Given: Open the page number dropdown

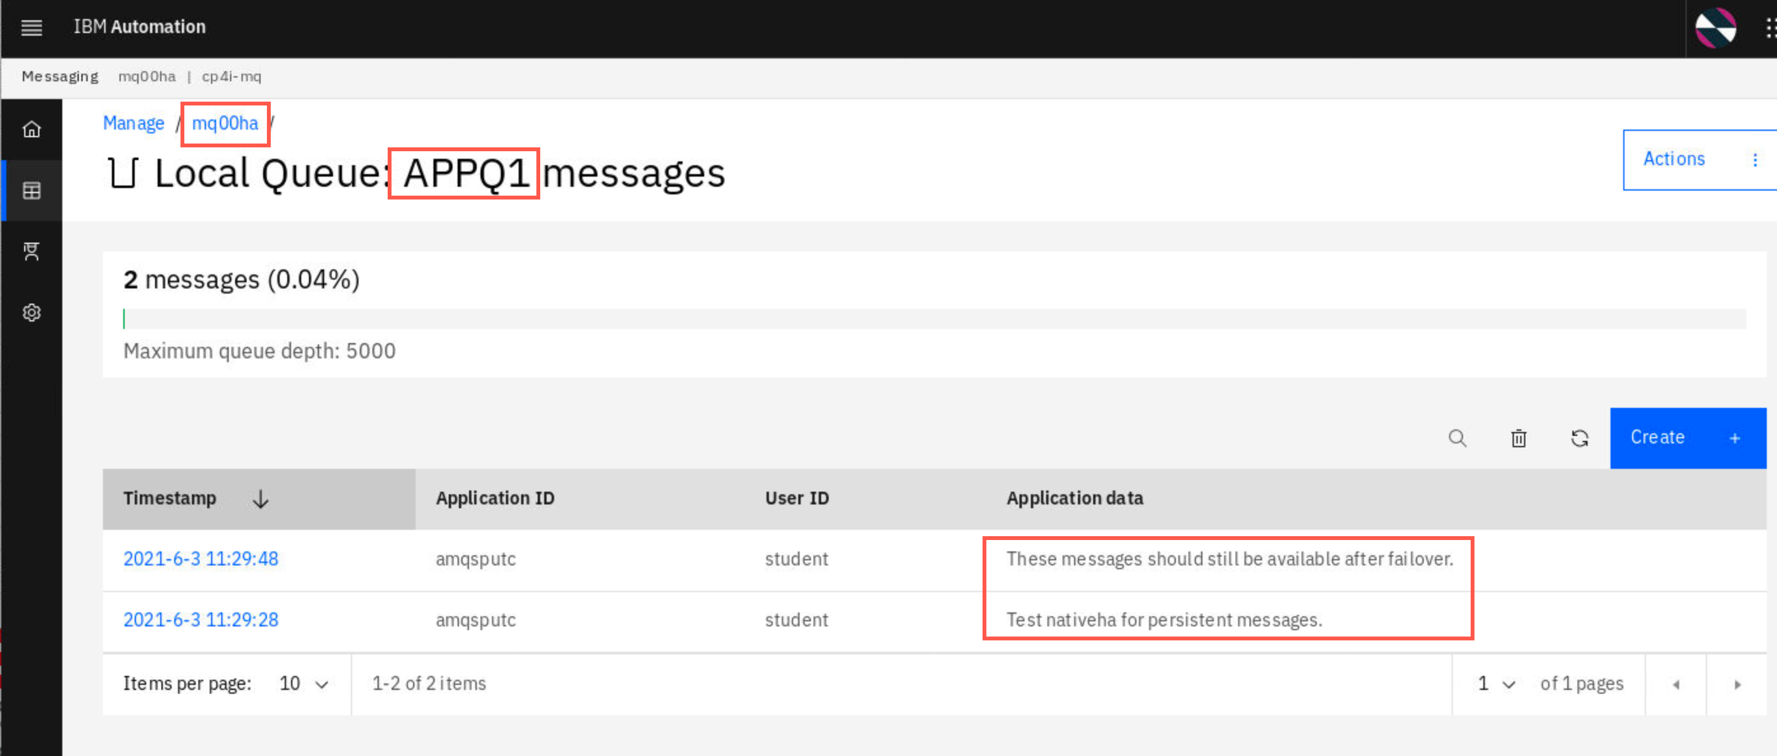Looking at the screenshot, I should (1496, 684).
